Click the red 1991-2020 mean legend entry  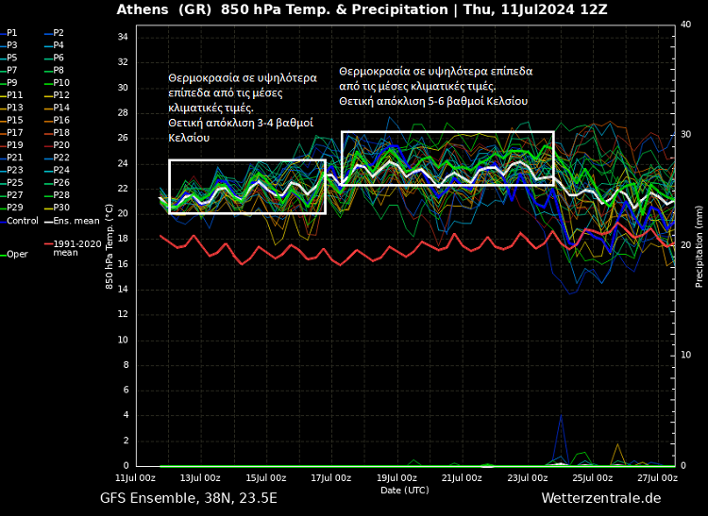76,248
